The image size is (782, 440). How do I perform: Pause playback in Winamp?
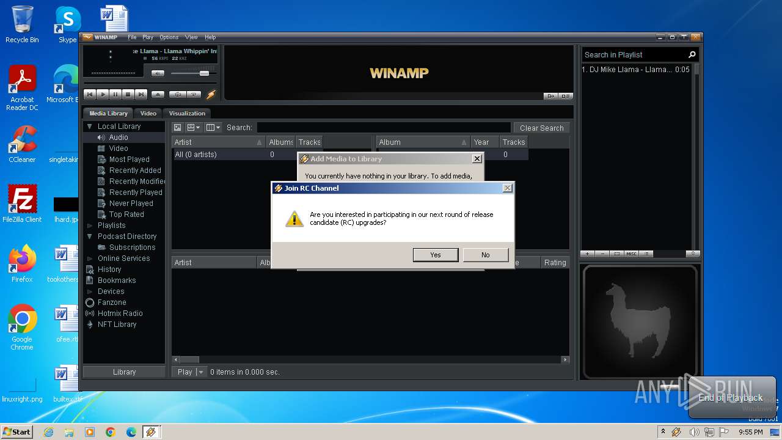pyautogui.click(x=115, y=95)
